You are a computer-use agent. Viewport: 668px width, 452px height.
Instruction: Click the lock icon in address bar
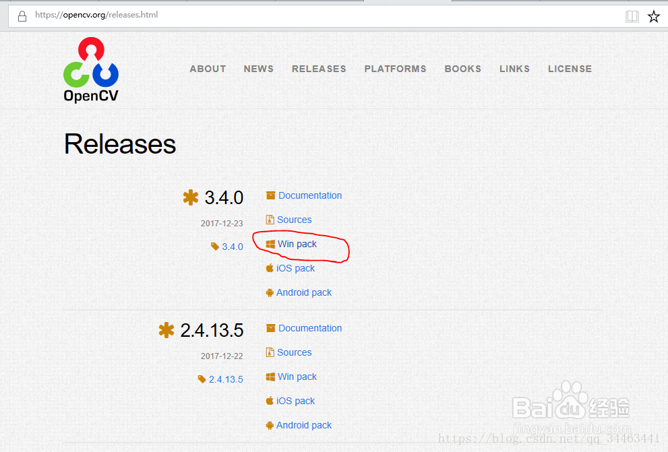(22, 16)
